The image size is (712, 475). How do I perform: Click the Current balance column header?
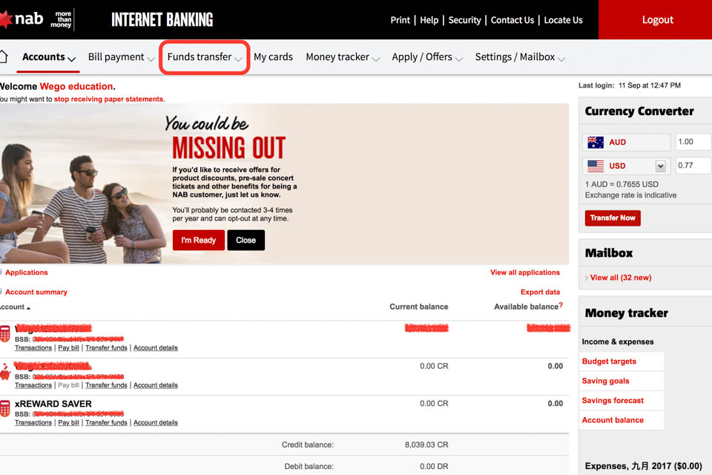coord(418,307)
